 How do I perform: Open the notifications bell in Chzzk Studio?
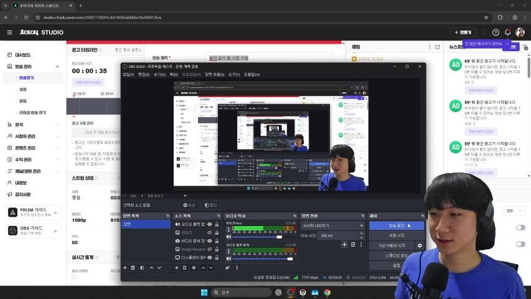(507, 32)
